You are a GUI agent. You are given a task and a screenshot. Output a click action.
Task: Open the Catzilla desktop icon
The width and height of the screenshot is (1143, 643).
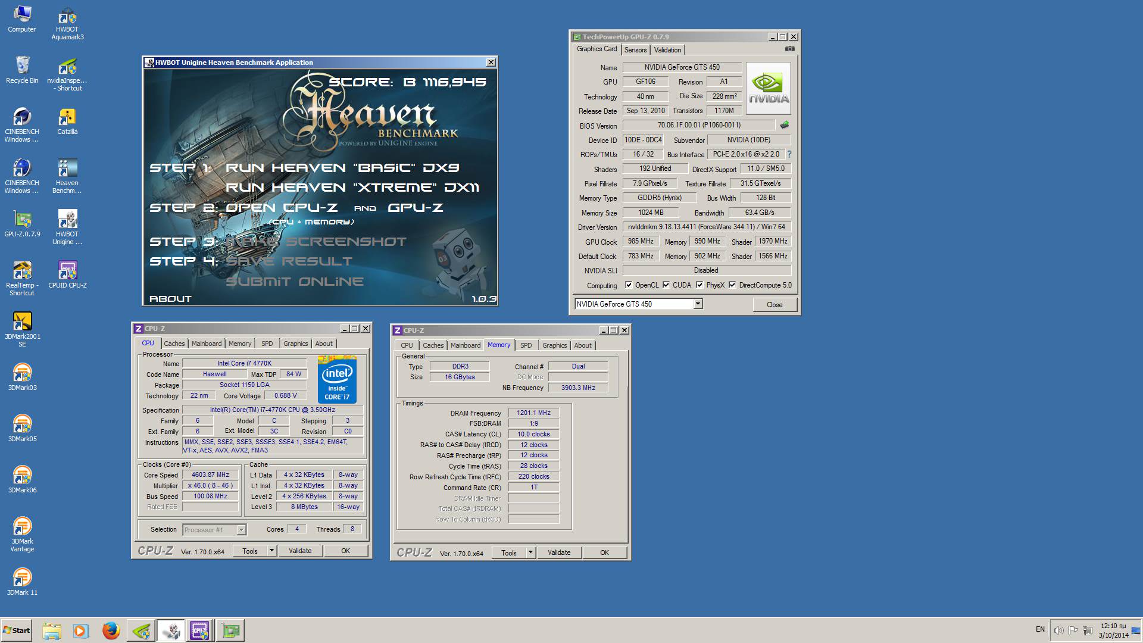point(67,121)
